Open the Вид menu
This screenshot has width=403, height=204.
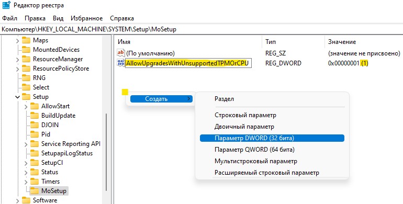pyautogui.click(x=58, y=18)
